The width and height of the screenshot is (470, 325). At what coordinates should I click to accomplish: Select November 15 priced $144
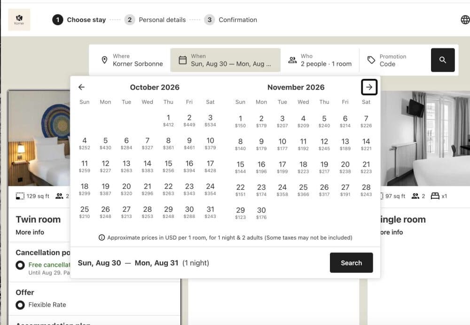240,167
